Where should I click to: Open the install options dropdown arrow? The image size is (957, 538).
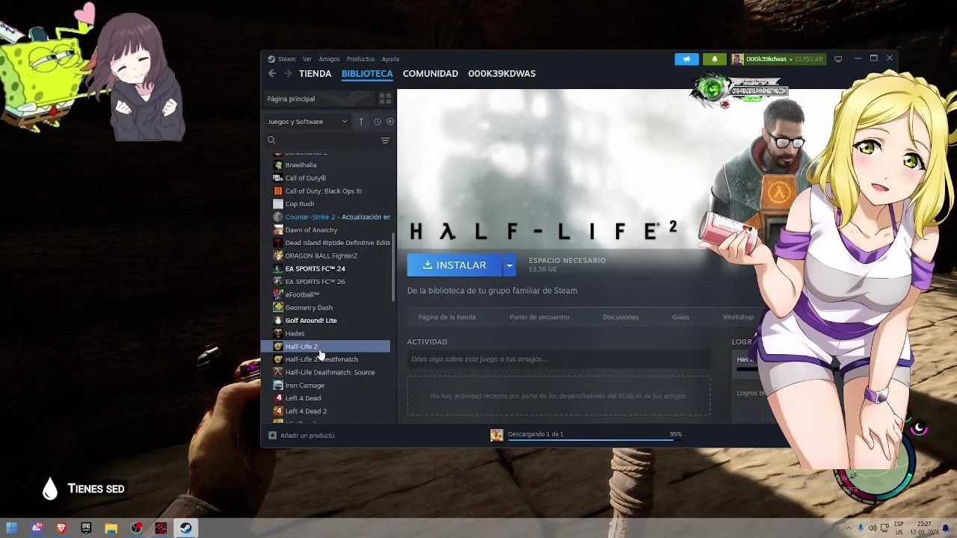509,265
